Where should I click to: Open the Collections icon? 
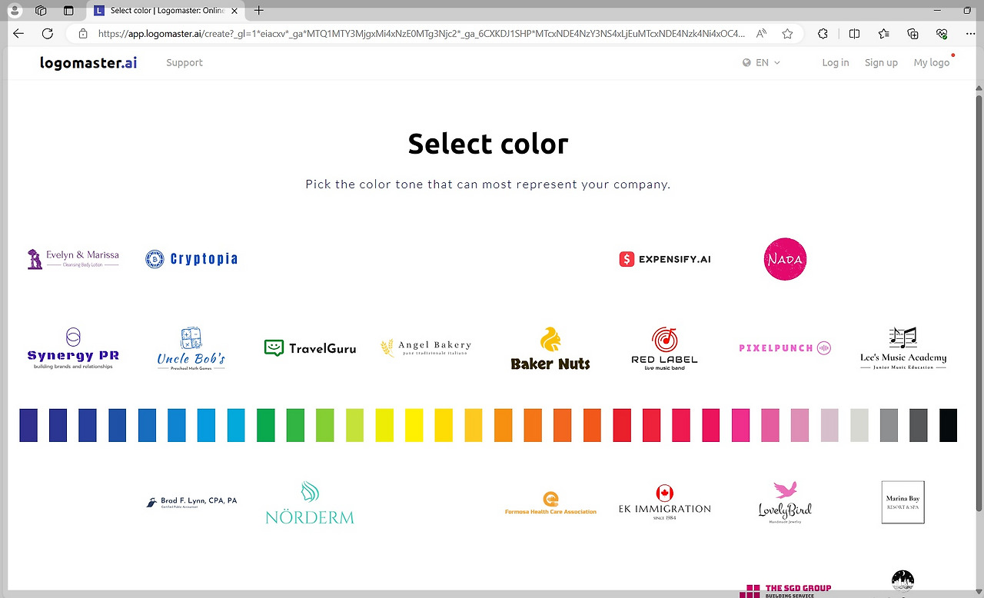[x=913, y=34]
